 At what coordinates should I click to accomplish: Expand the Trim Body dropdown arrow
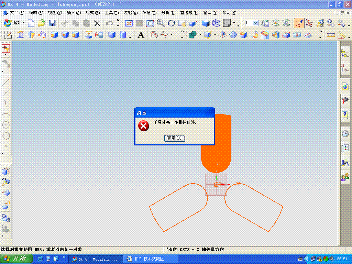click(215, 35)
